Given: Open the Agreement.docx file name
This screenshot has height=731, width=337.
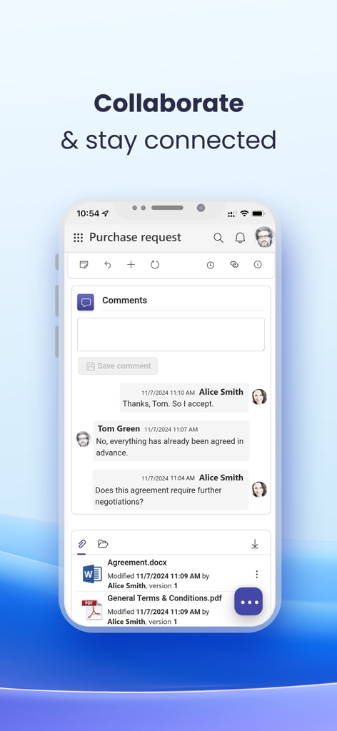Looking at the screenshot, I should pos(137,563).
